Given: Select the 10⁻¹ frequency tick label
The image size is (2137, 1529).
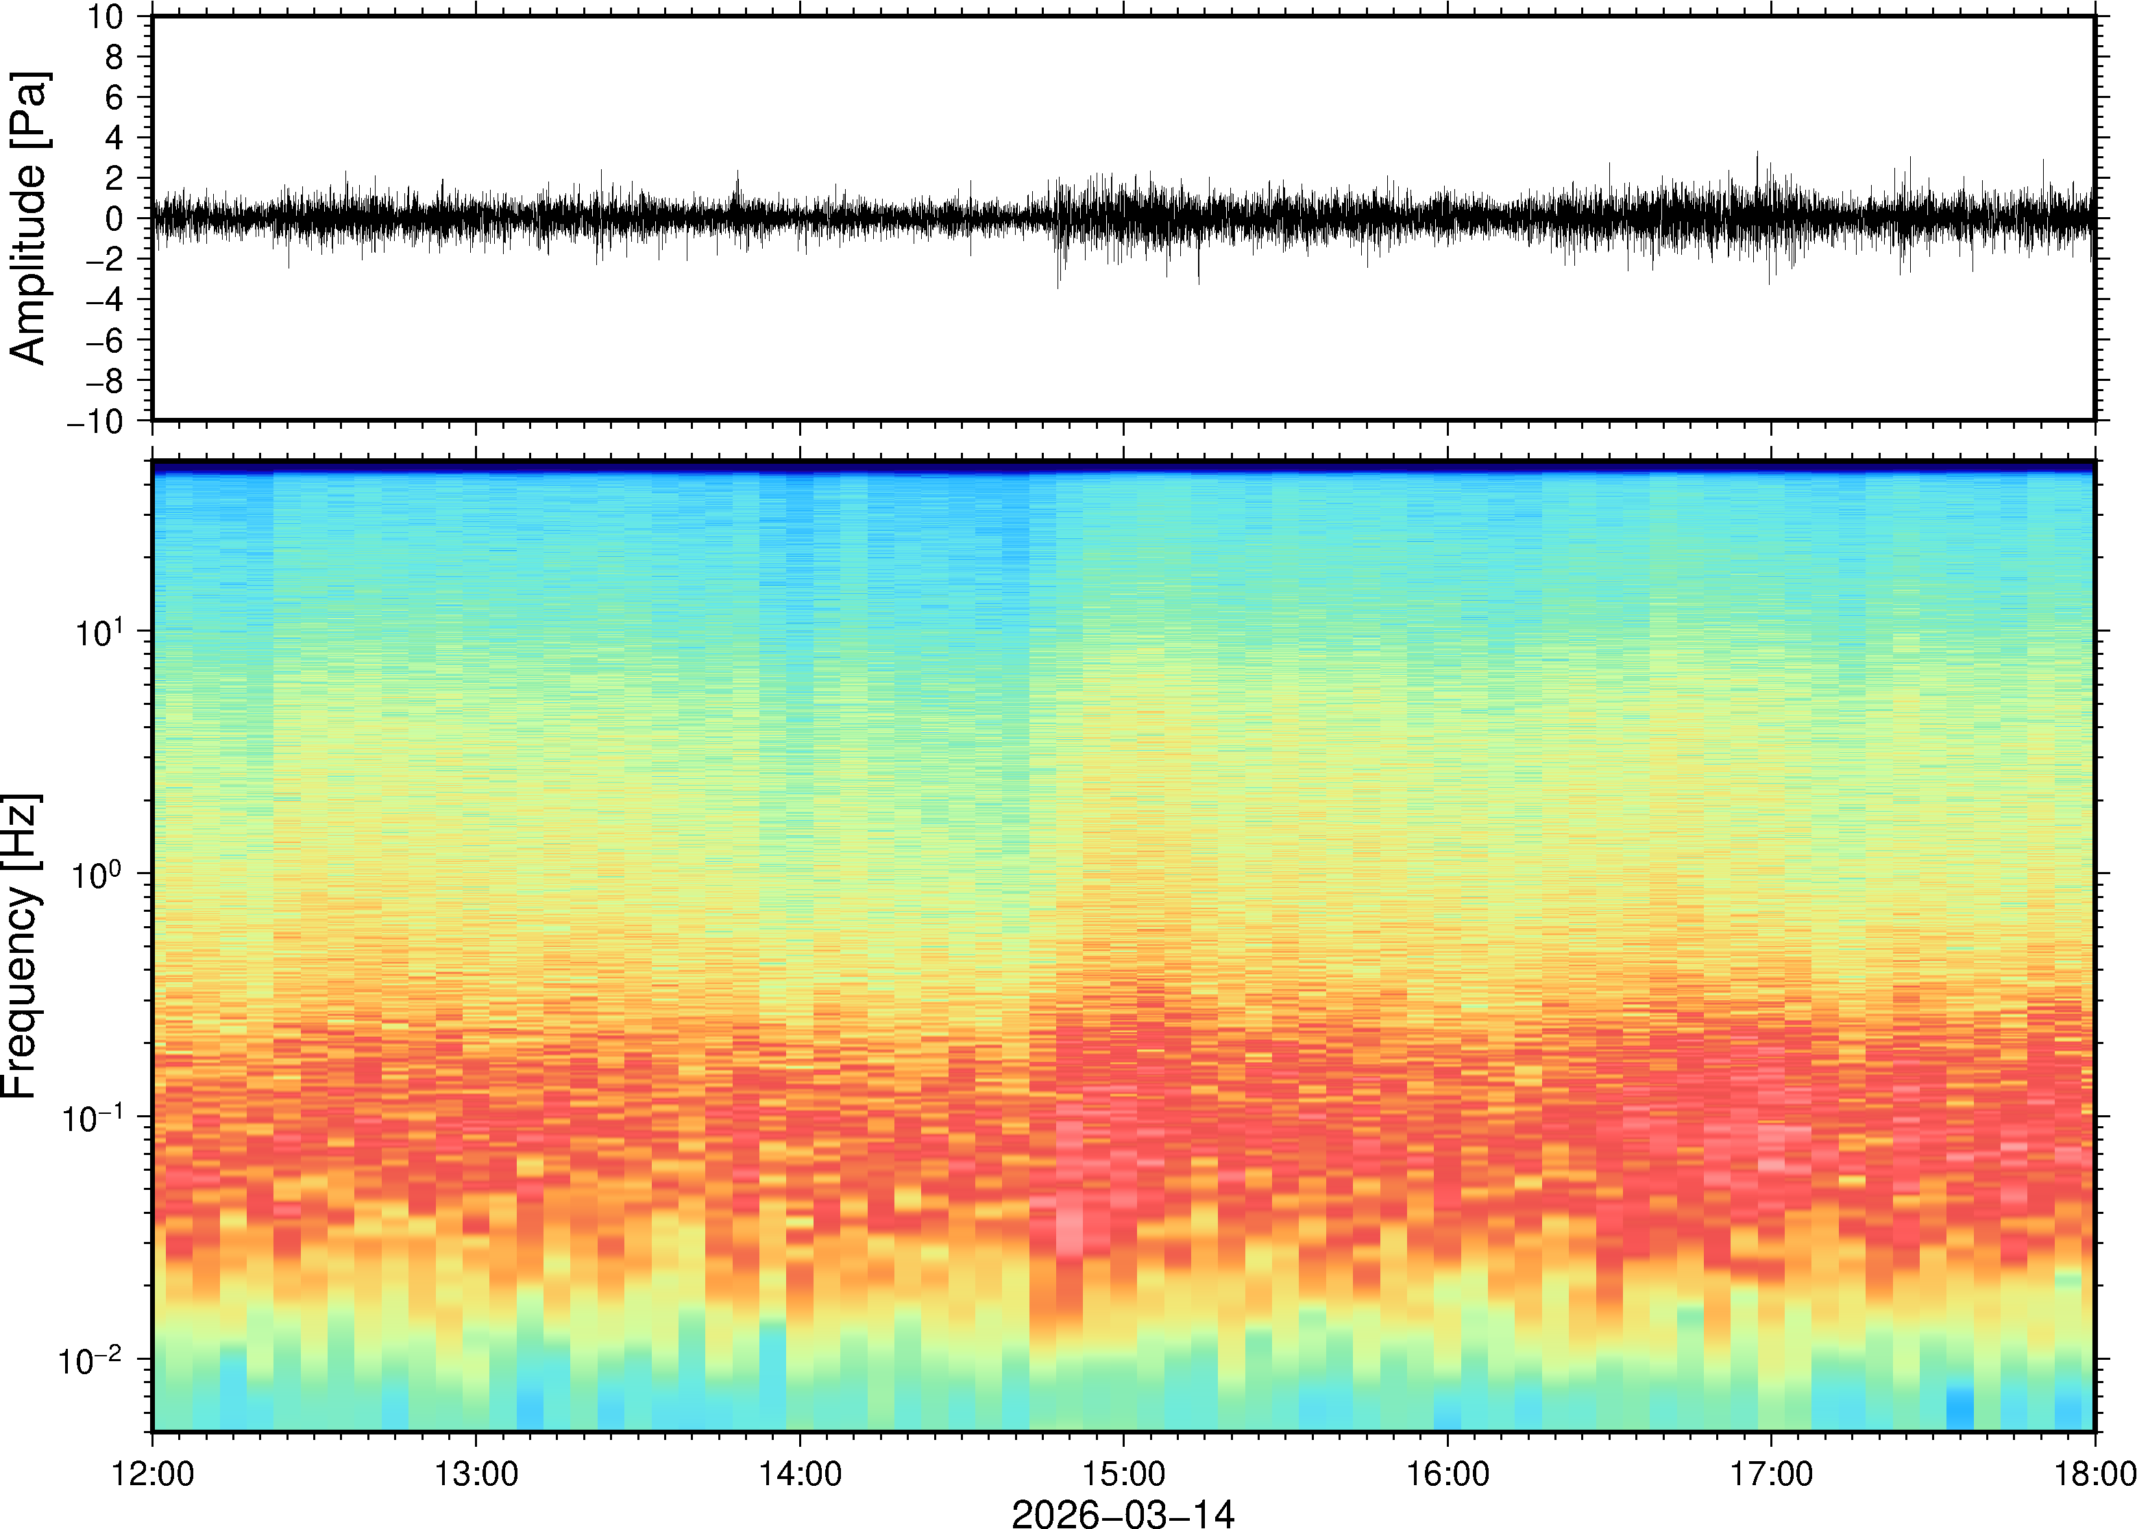Looking at the screenshot, I should coord(93,1117).
